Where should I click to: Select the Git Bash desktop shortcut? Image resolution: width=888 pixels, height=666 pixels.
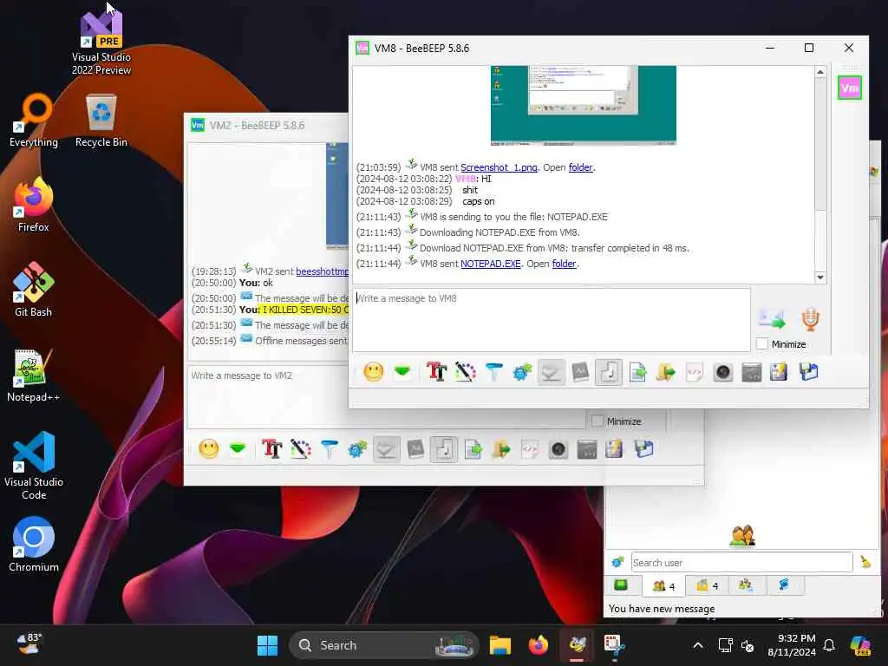(x=34, y=290)
